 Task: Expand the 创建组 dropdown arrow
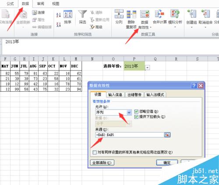click(x=191, y=27)
